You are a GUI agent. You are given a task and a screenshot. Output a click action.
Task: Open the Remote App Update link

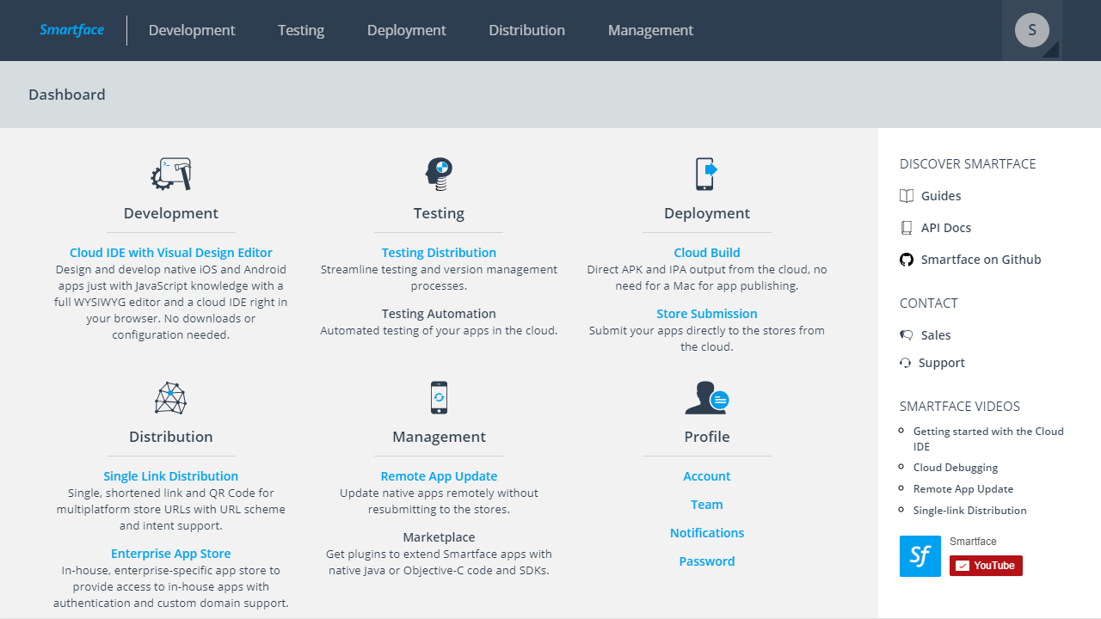(x=439, y=476)
